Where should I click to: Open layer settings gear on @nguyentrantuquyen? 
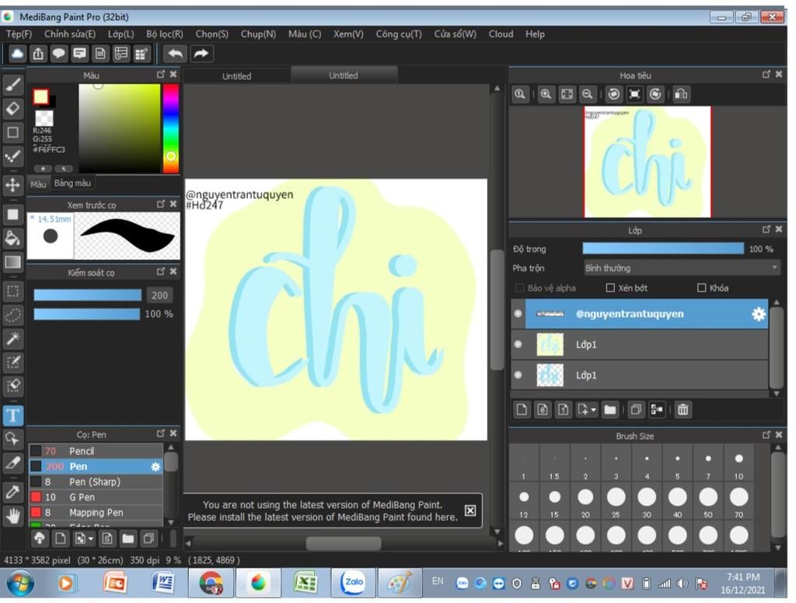pos(759,314)
